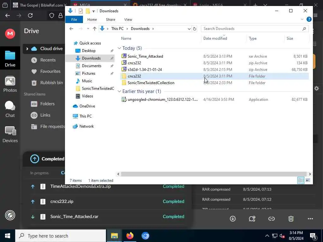Screen dimensions: 323x242
Task: Click the MEGA share to chat icon
Action: click(252, 219)
